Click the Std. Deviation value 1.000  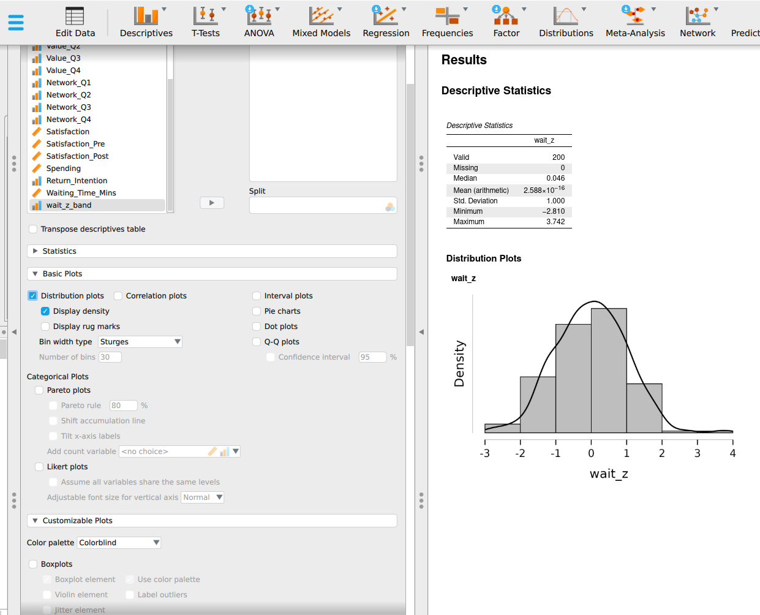555,201
